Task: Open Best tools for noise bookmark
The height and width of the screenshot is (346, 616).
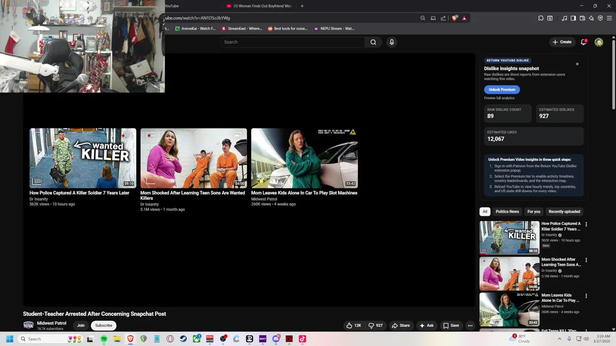Action: click(287, 28)
